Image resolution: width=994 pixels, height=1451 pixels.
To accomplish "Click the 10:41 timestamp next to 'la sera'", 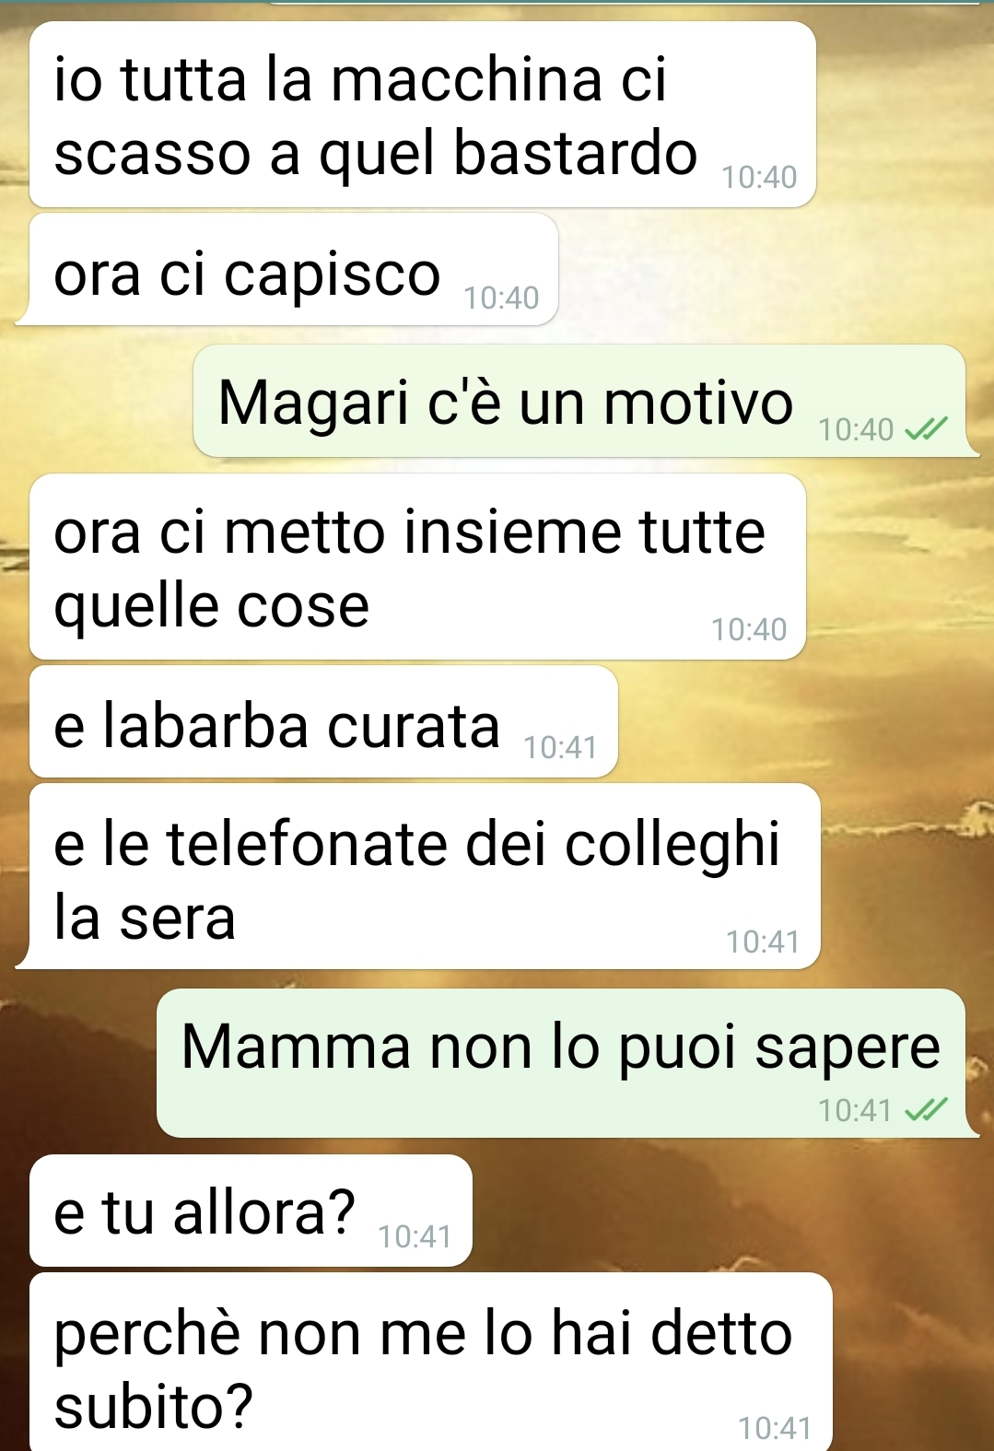I will [762, 942].
